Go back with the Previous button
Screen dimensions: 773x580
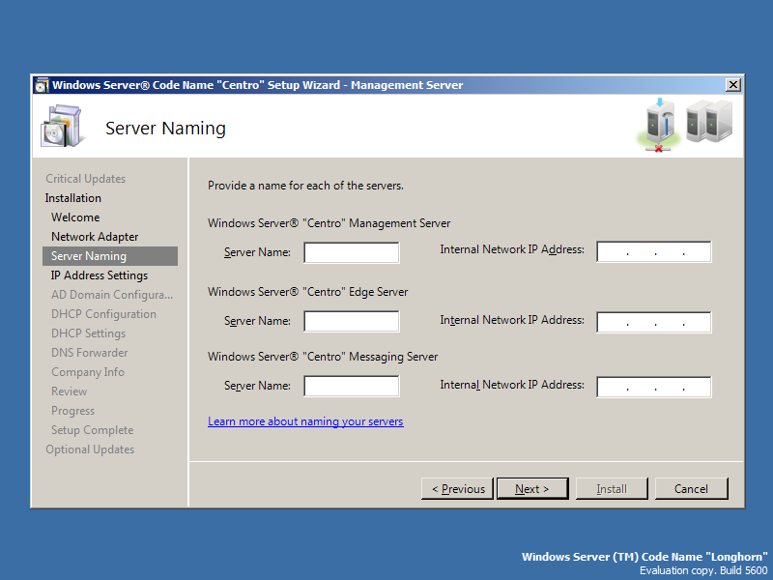(457, 489)
